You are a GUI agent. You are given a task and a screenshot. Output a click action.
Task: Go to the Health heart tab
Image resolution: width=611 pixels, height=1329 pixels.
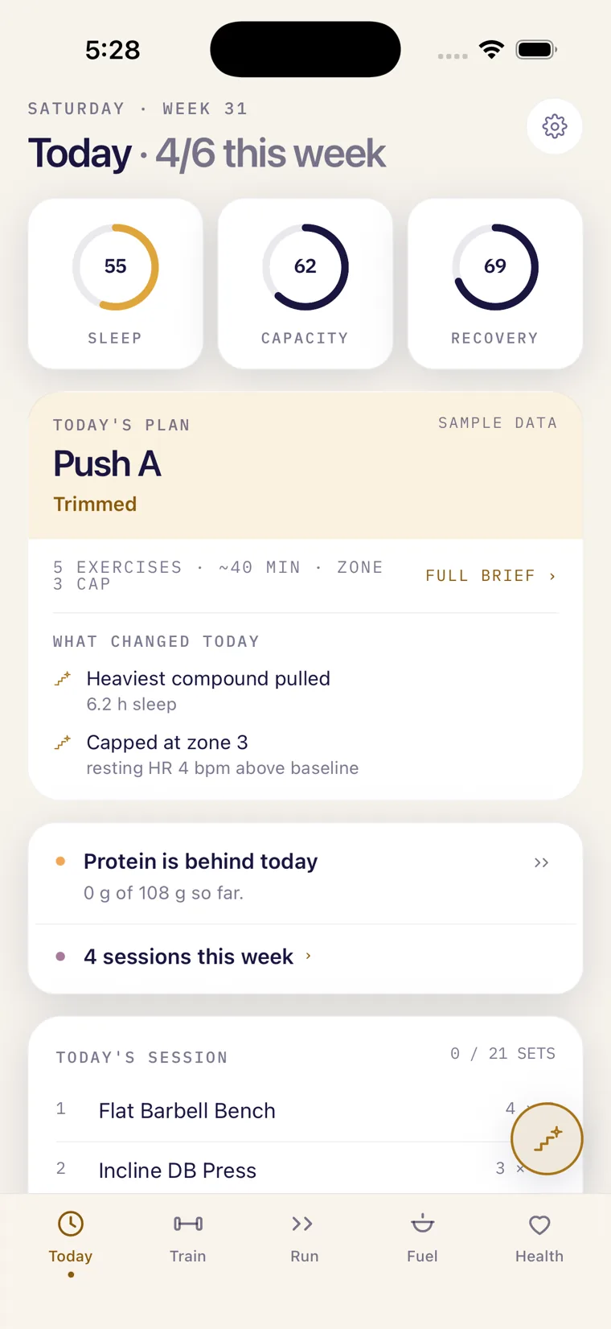539,1224
